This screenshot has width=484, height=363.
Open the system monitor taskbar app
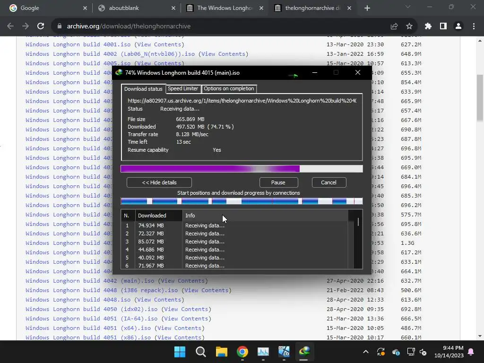[x=263, y=352]
